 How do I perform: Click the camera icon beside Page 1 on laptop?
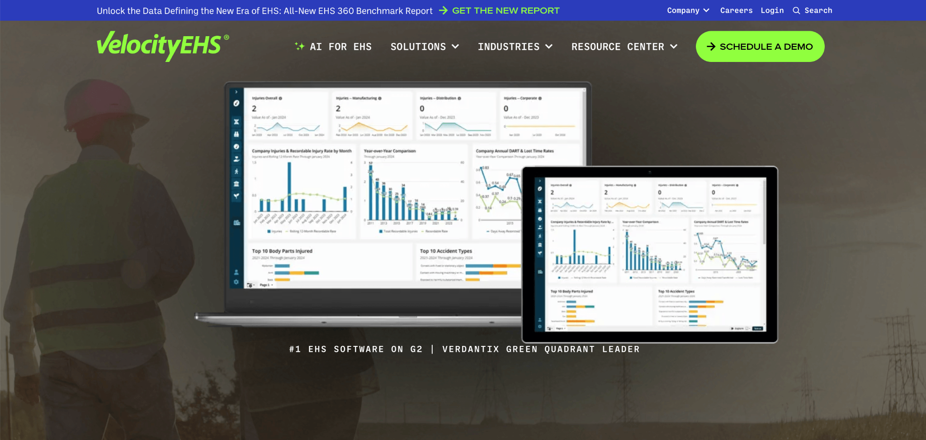tap(250, 285)
